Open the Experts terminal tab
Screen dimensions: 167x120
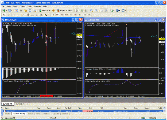click(x=56, y=114)
